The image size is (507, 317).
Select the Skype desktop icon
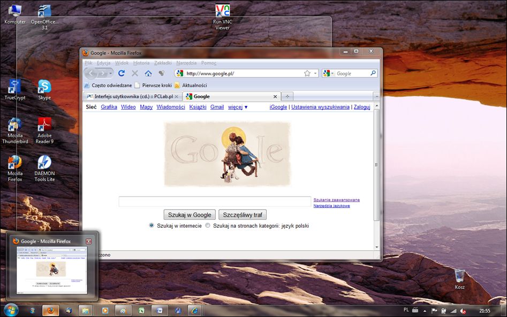click(44, 90)
